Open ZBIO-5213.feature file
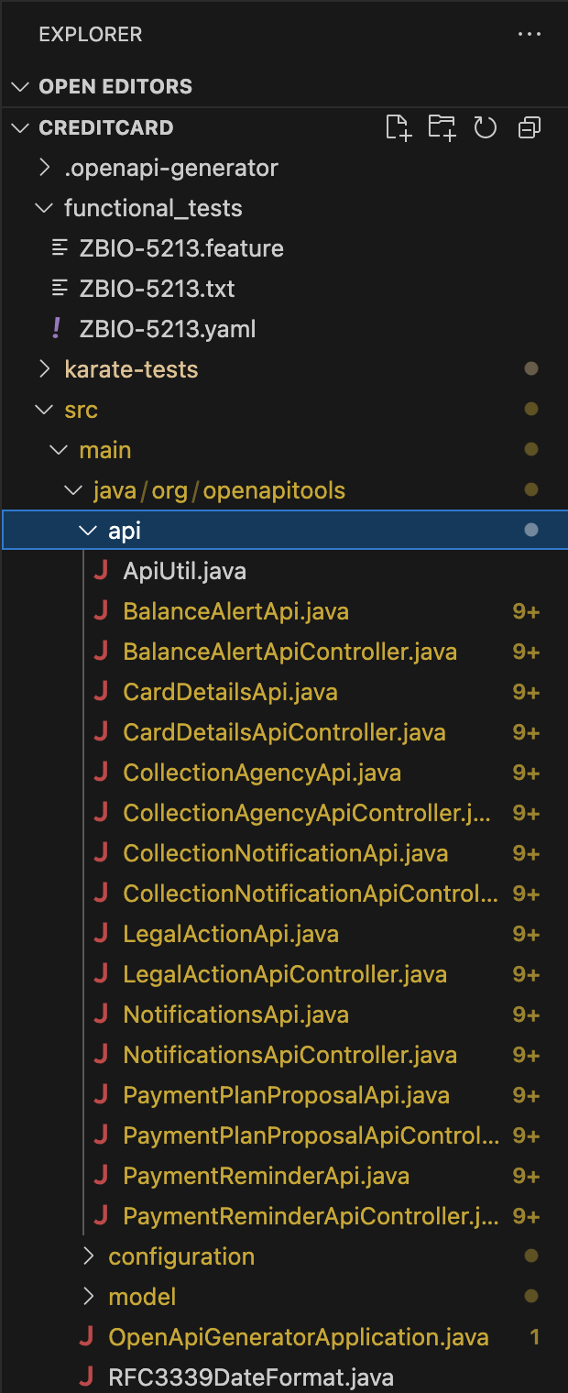Image resolution: width=568 pixels, height=1393 pixels. 203,247
